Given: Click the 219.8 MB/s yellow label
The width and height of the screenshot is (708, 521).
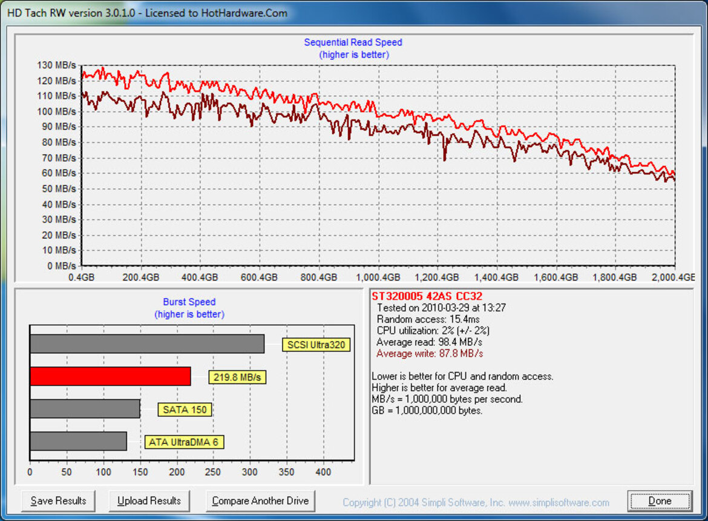Looking at the screenshot, I should pyautogui.click(x=237, y=377).
